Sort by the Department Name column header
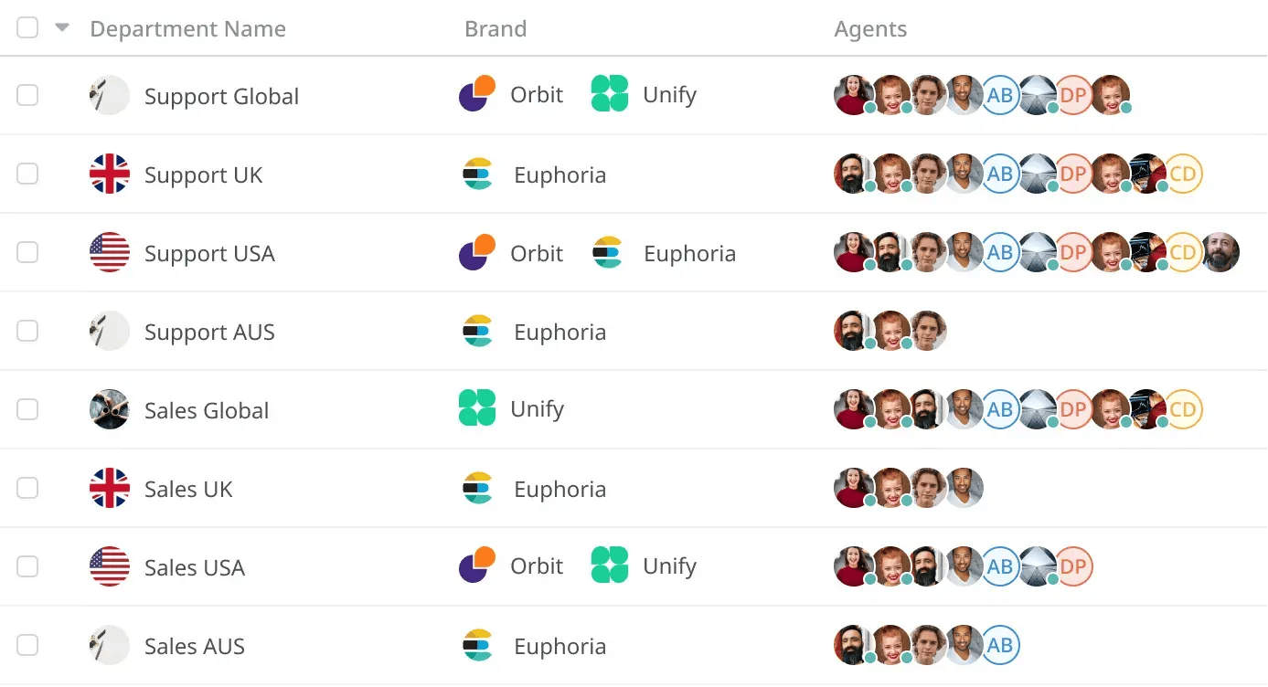This screenshot has width=1268, height=687. (x=187, y=29)
